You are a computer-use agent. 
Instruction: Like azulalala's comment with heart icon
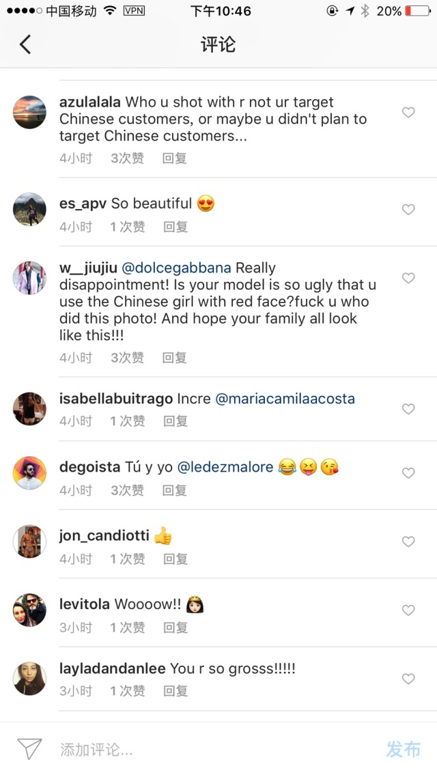pyautogui.click(x=408, y=113)
